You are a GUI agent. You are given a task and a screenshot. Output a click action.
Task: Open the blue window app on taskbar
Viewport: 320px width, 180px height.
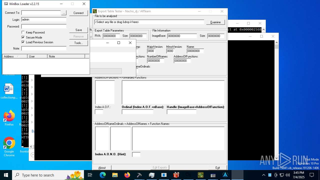164,175
